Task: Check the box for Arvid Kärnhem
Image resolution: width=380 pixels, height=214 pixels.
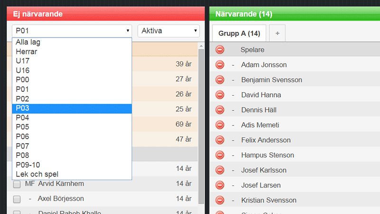Action: 17,184
